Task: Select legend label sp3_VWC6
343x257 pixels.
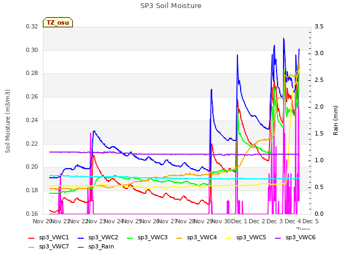Action: pyautogui.click(x=300, y=238)
